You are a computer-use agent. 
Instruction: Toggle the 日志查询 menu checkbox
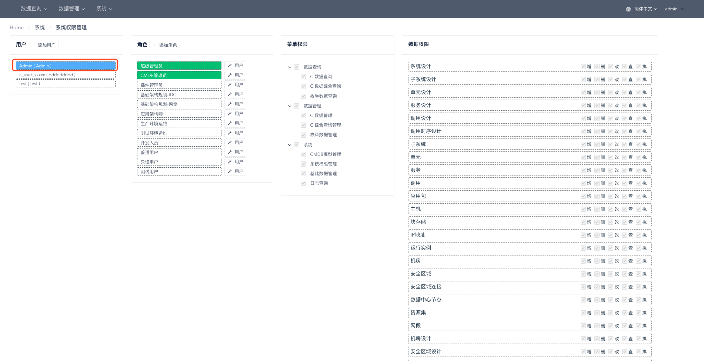pyautogui.click(x=303, y=183)
